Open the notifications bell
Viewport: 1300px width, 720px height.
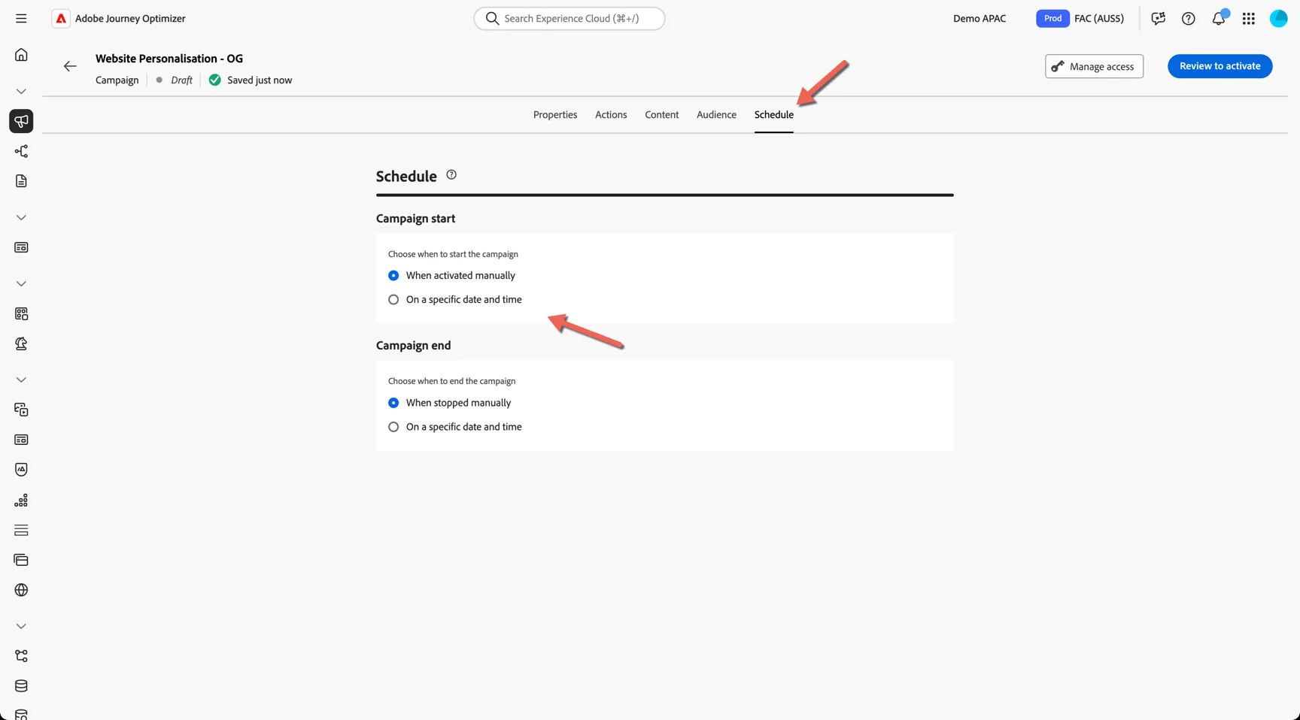point(1219,19)
